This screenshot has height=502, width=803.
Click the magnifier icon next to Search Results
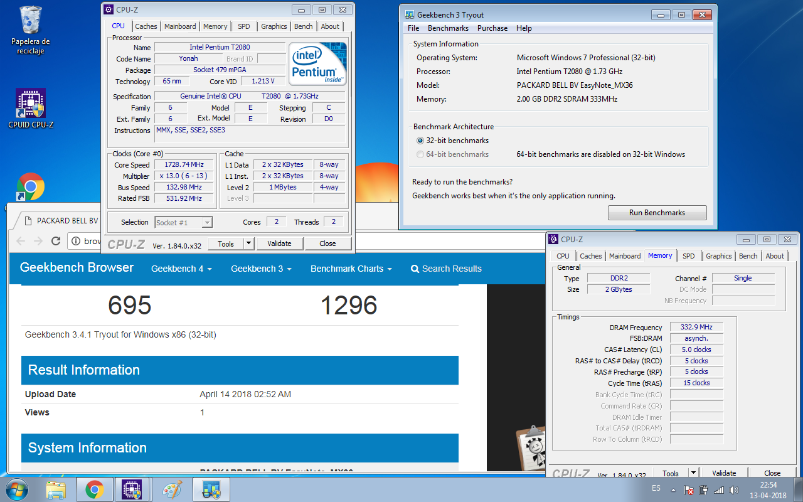pyautogui.click(x=415, y=269)
